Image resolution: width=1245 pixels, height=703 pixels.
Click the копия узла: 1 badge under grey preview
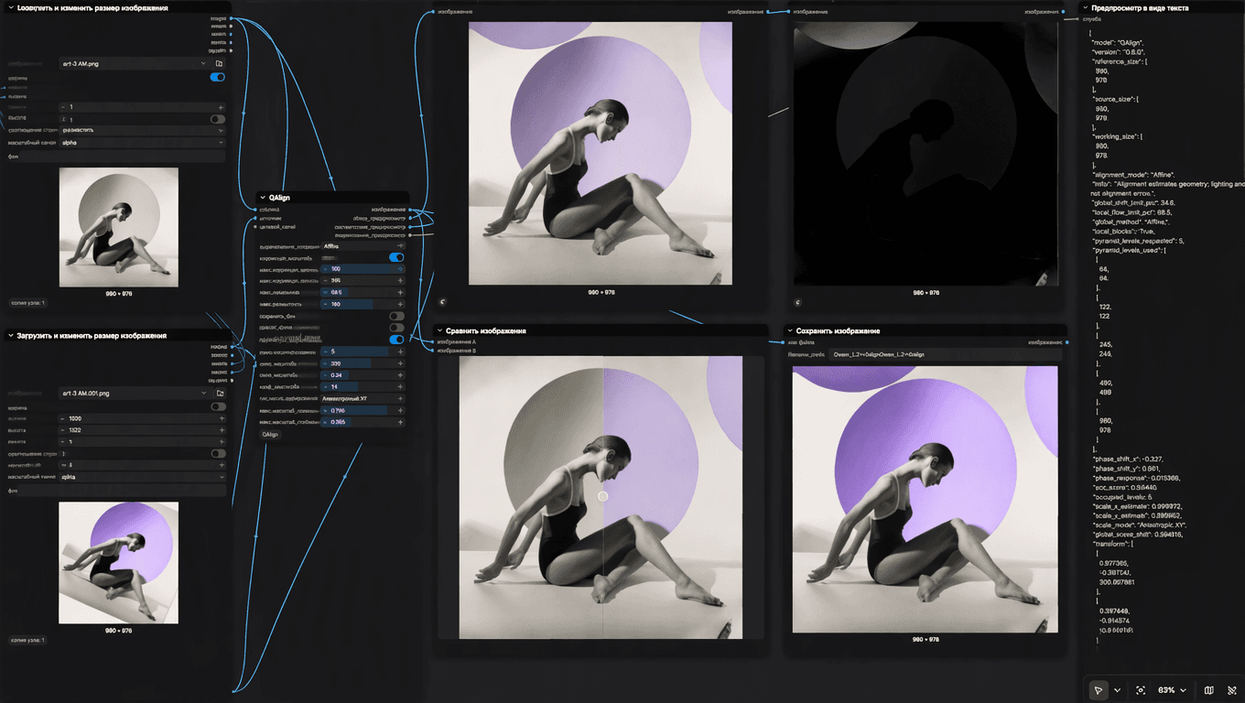[x=27, y=302]
